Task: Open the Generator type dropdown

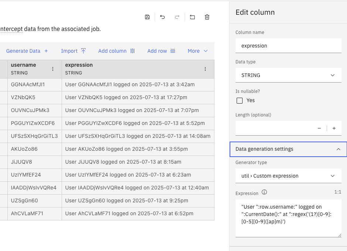Action: [x=288, y=176]
